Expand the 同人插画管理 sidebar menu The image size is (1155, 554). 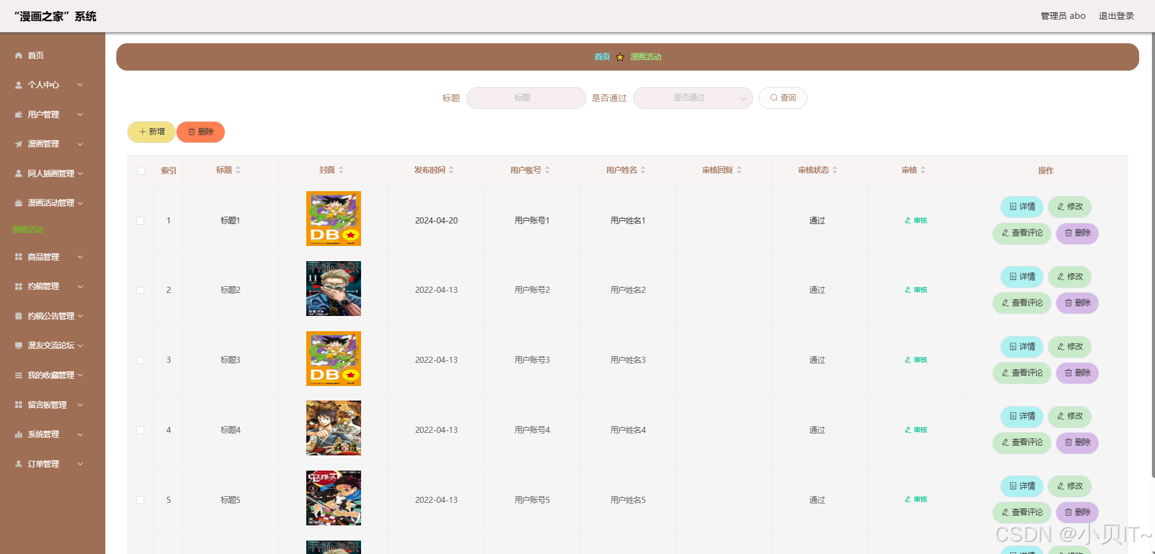click(x=52, y=174)
